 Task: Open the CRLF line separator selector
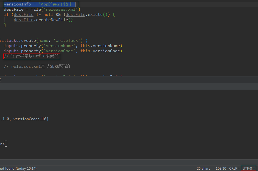point(234,168)
